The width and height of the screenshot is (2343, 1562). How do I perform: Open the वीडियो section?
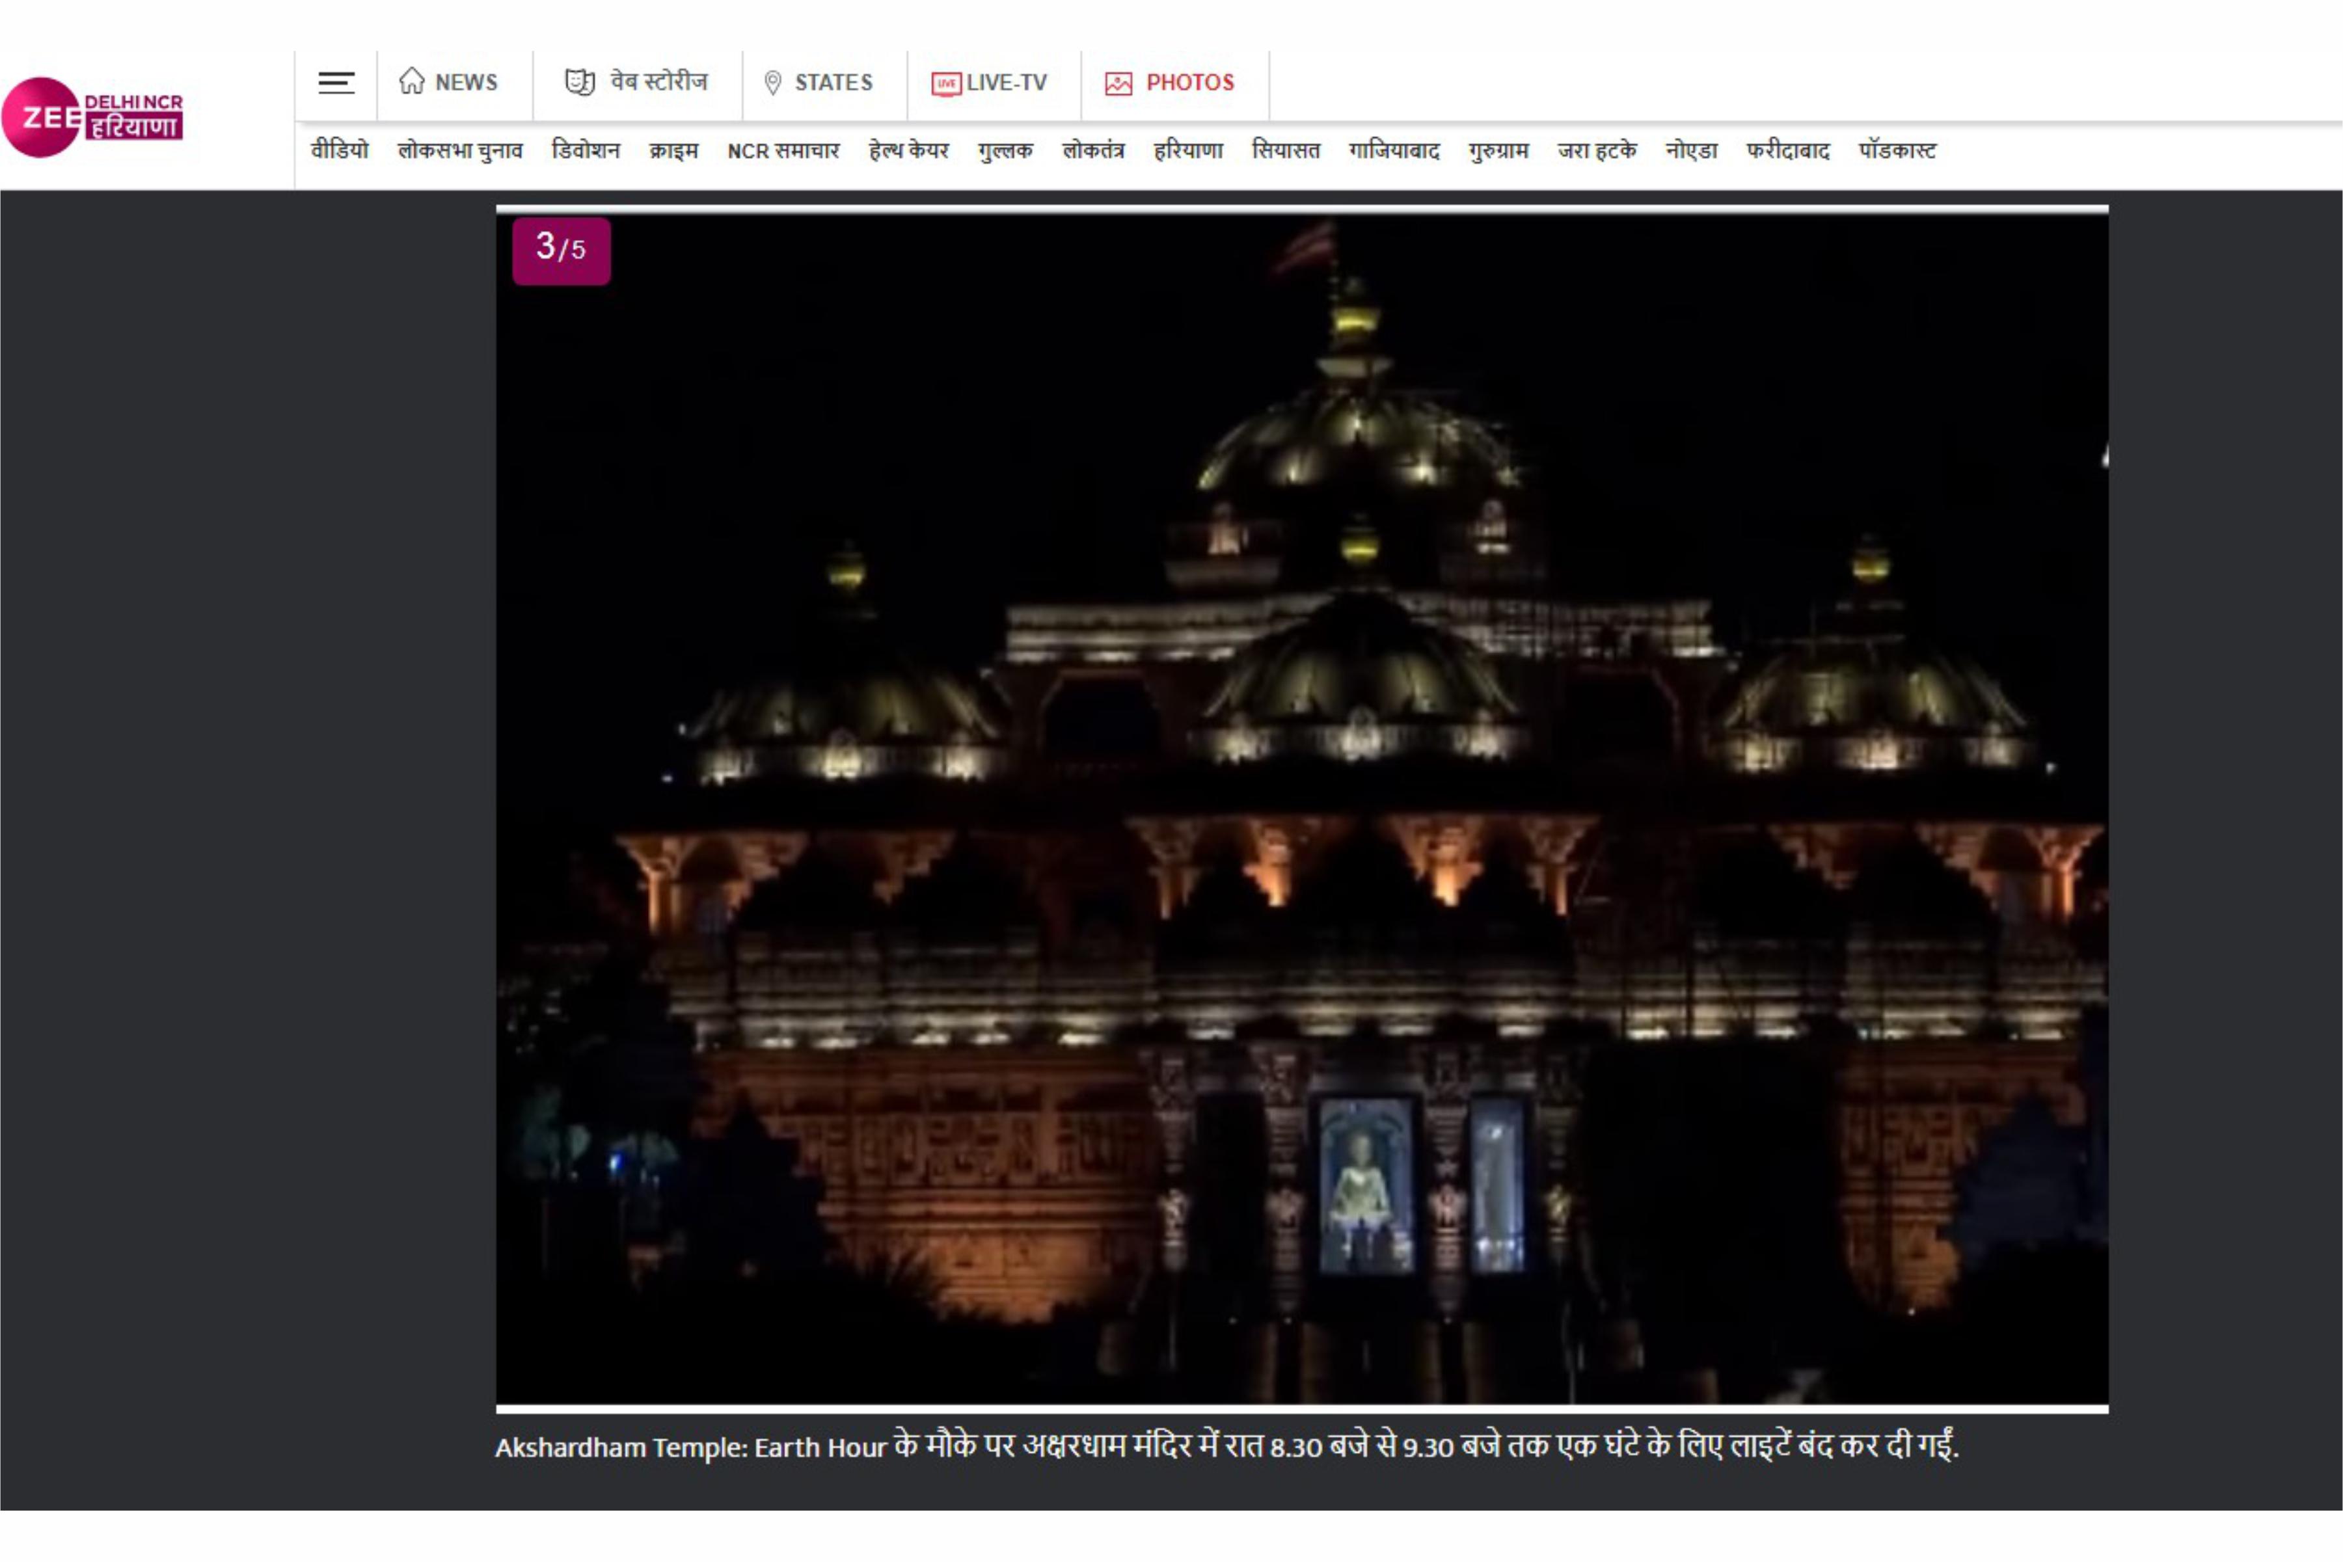(339, 150)
